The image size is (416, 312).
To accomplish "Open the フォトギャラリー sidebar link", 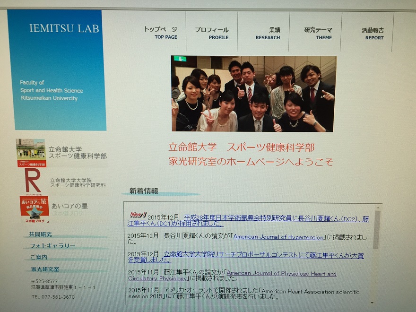I will click(52, 246).
